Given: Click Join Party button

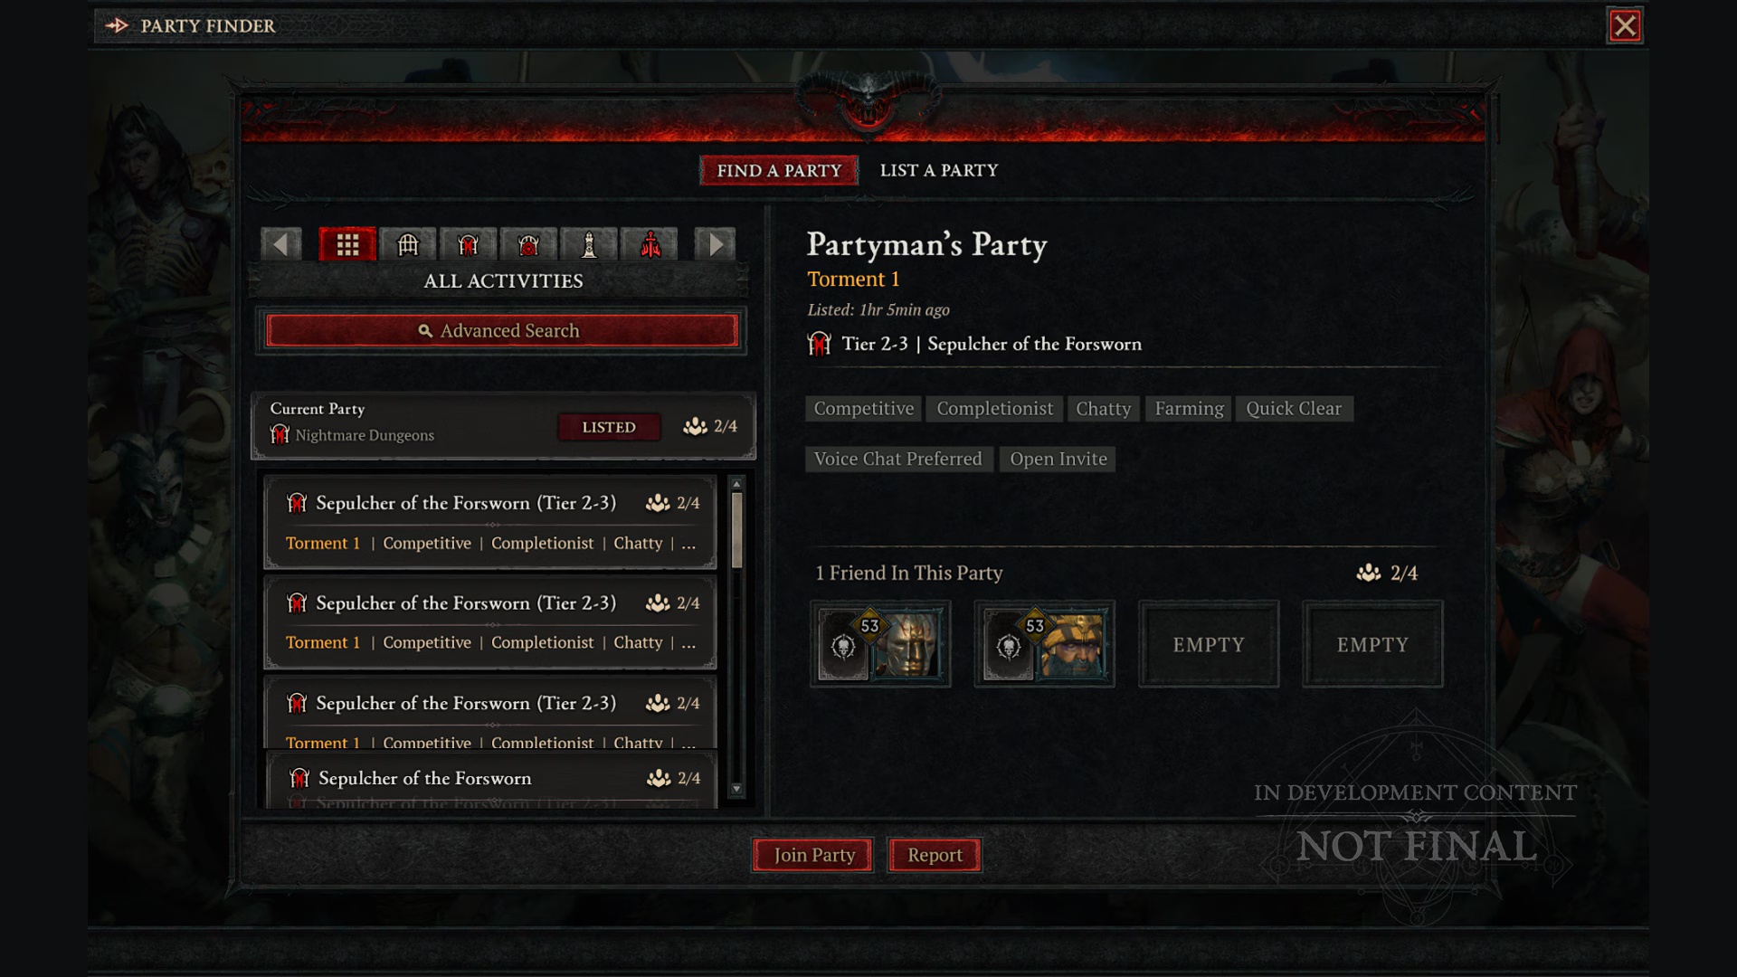Looking at the screenshot, I should click(815, 854).
